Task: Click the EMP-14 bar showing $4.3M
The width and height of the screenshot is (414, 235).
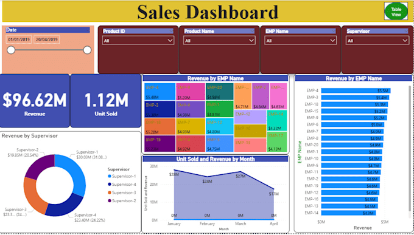Action: (348, 213)
